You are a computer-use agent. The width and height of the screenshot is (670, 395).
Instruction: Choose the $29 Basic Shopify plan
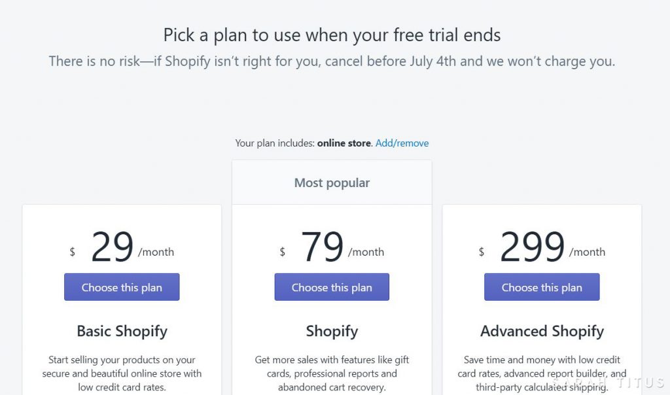(122, 287)
